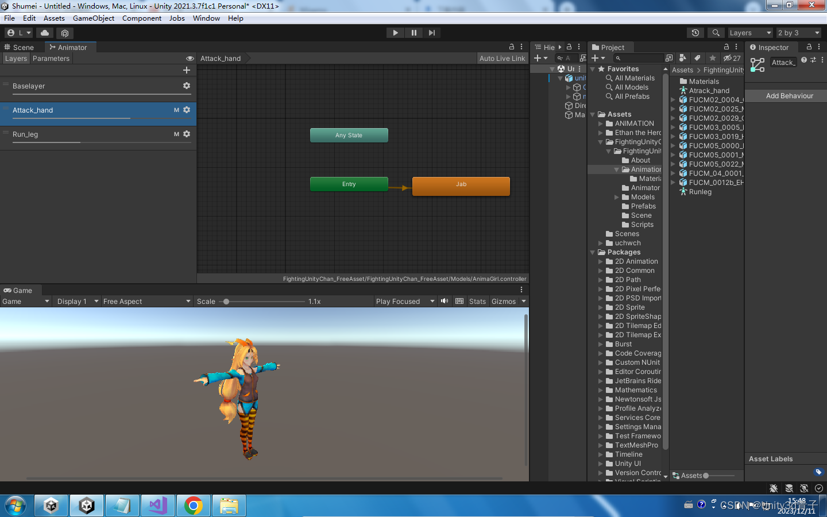827x517 pixels.
Task: Toggle the Stats overlay in Game view
Action: click(x=477, y=302)
